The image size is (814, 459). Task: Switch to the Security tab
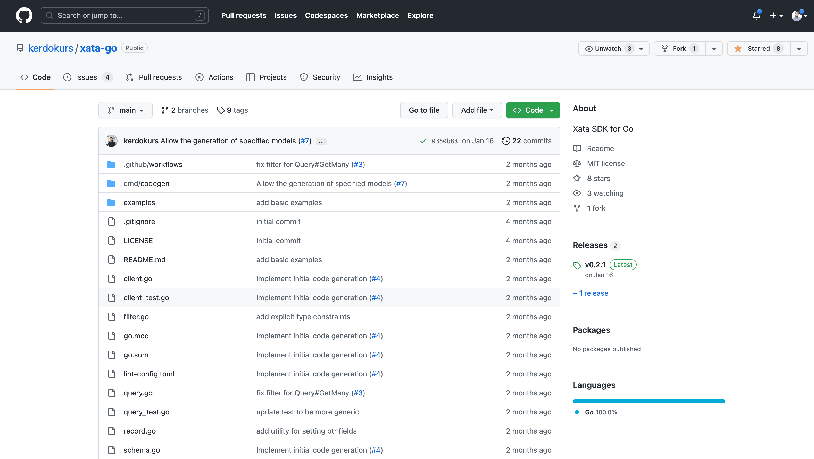tap(320, 77)
